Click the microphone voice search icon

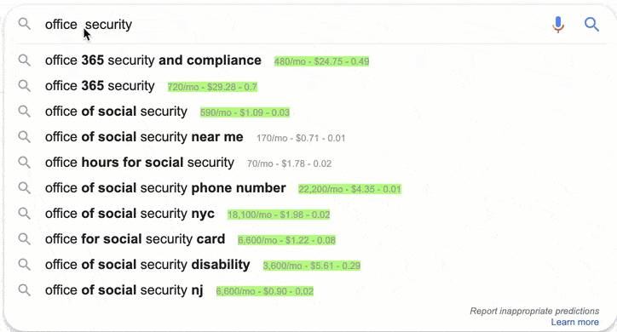click(x=558, y=25)
